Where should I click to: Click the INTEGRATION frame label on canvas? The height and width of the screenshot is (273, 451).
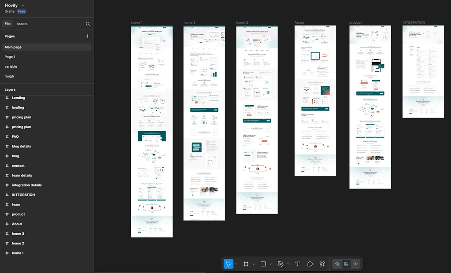(x=414, y=22)
